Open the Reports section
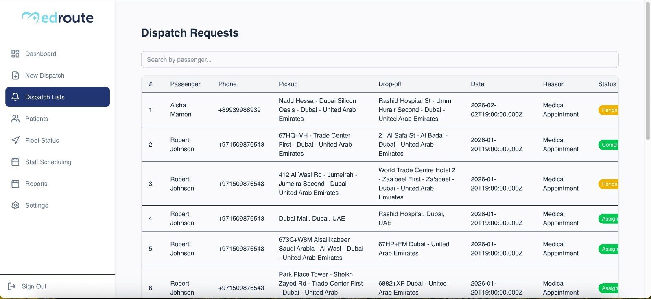The image size is (651, 299). tap(57, 184)
